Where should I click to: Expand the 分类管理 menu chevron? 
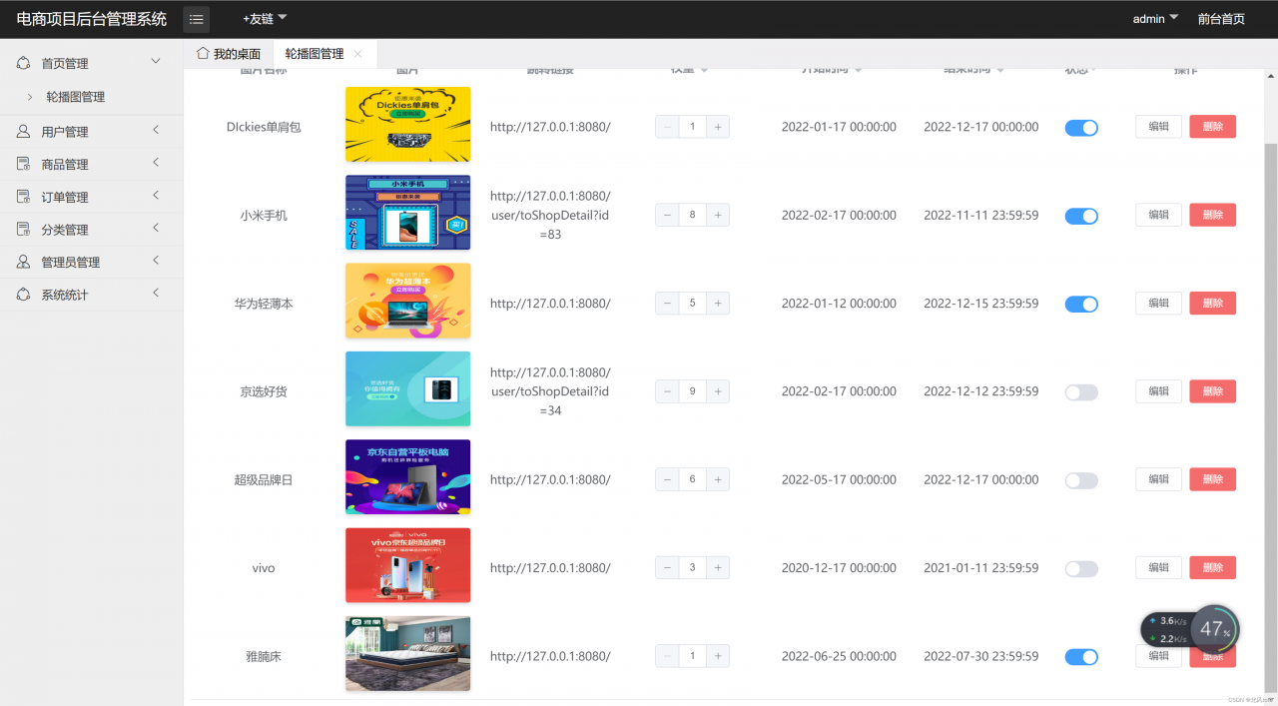pyautogui.click(x=156, y=229)
